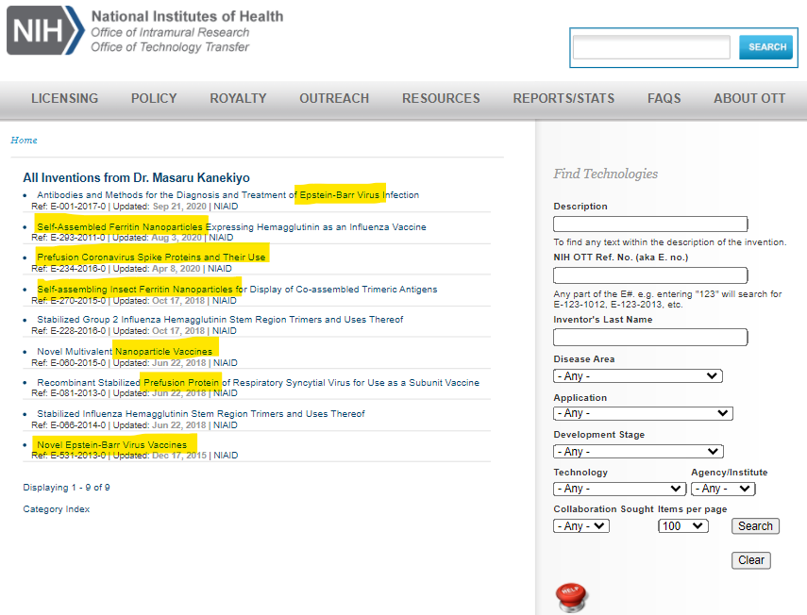Open the REPORTS/STATS menu

[563, 98]
